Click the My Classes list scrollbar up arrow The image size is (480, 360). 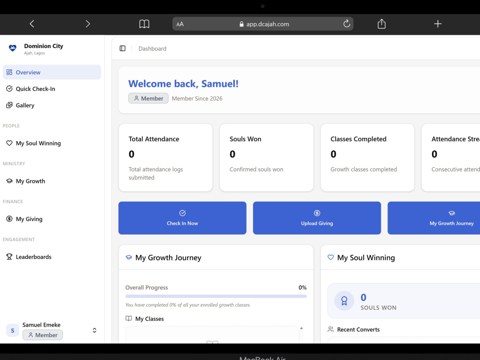pos(301,328)
